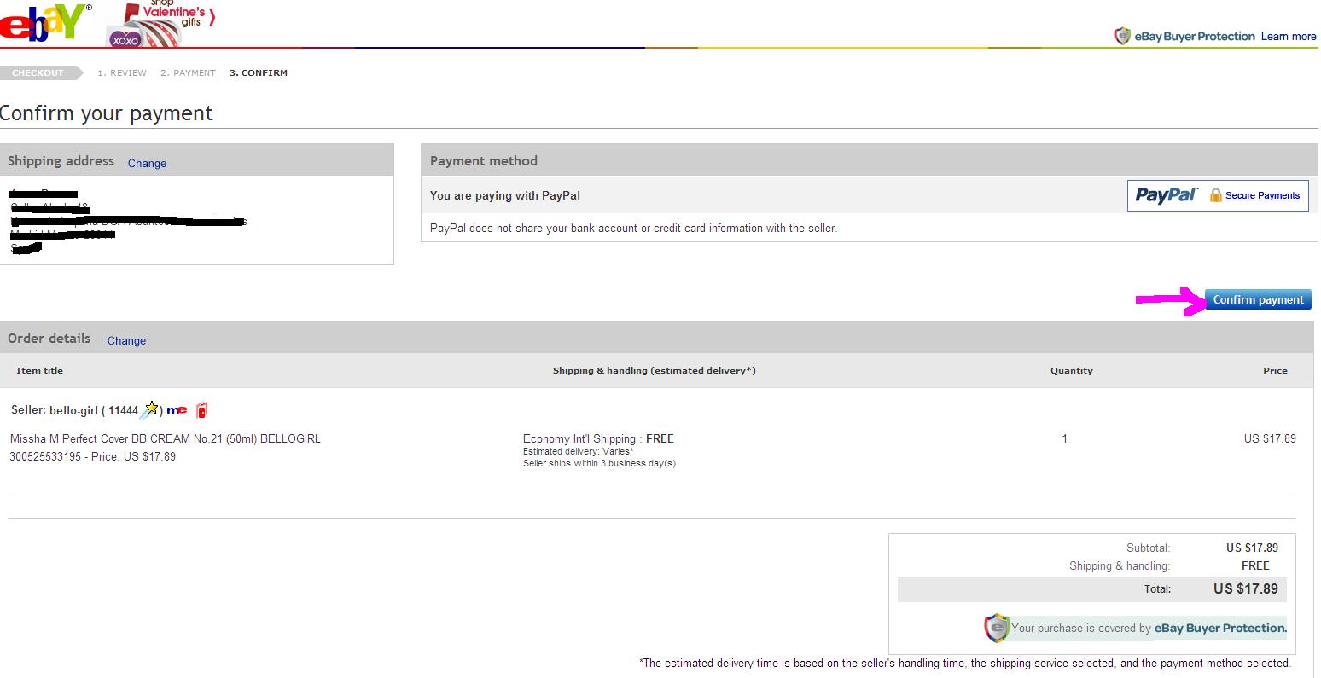Change the shipping address
The width and height of the screenshot is (1321, 678).
pyautogui.click(x=147, y=164)
